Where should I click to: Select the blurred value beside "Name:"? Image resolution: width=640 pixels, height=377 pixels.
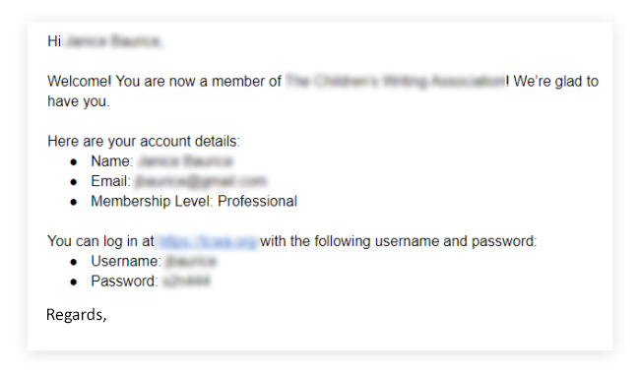(x=186, y=161)
